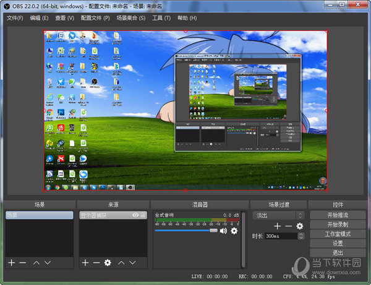Move the source down in the sources list
This screenshot has width=371, height=285.
coord(132,263)
